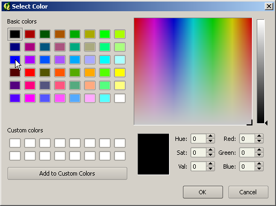276x206 pixels.
Task: Choose the violet purple swatch in third row
Action: (x=30, y=60)
